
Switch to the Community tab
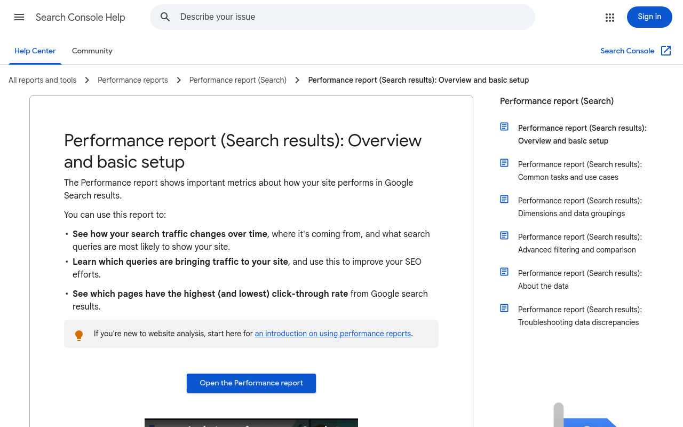(92, 51)
